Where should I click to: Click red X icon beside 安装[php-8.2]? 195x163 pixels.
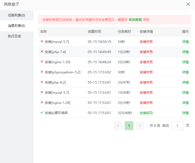point(42,82)
